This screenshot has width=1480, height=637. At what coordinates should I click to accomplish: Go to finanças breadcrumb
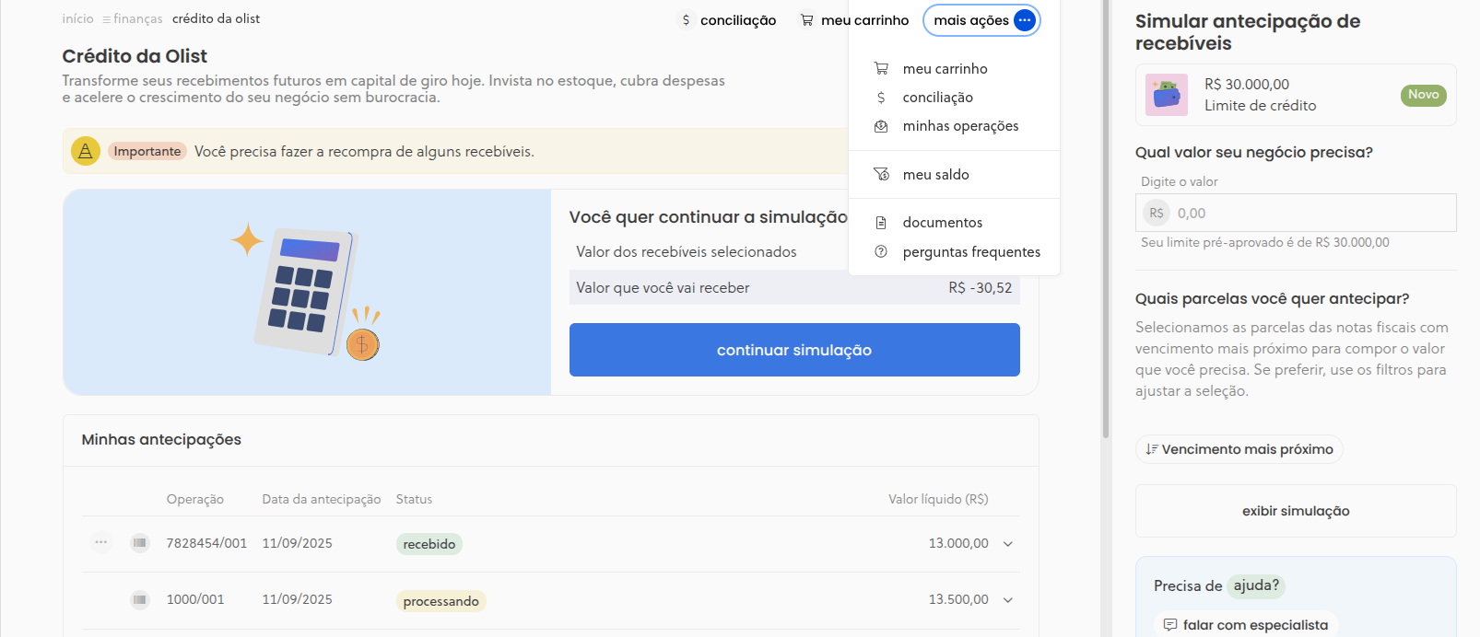(133, 18)
